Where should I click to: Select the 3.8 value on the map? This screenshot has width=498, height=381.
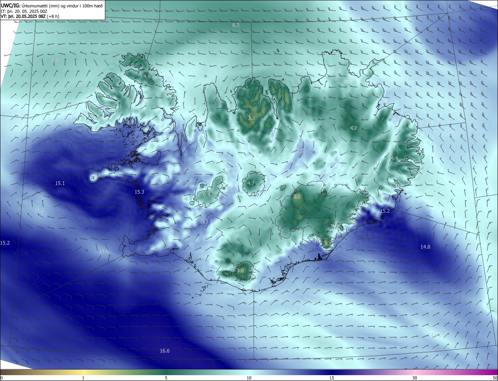[240, 271]
